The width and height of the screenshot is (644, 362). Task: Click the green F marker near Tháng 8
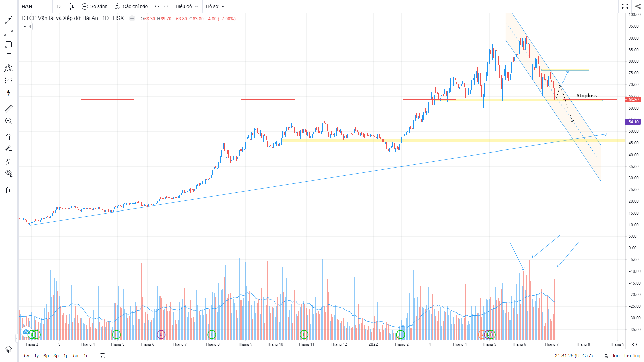point(212,334)
